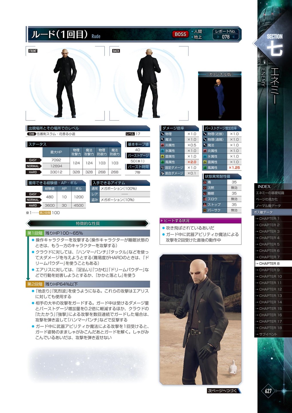Click the lightning icon in バーストゲージ増加倍率 table

pos(205,162)
